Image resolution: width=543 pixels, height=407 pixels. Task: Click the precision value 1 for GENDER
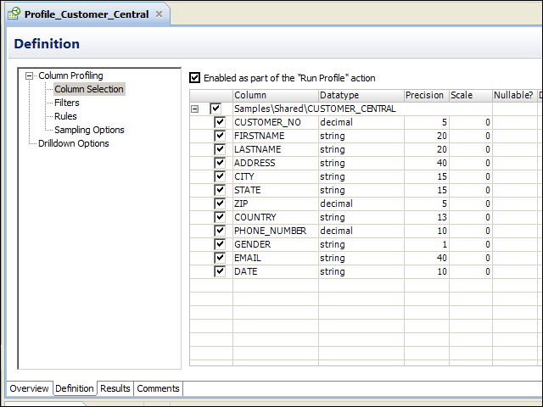point(445,244)
